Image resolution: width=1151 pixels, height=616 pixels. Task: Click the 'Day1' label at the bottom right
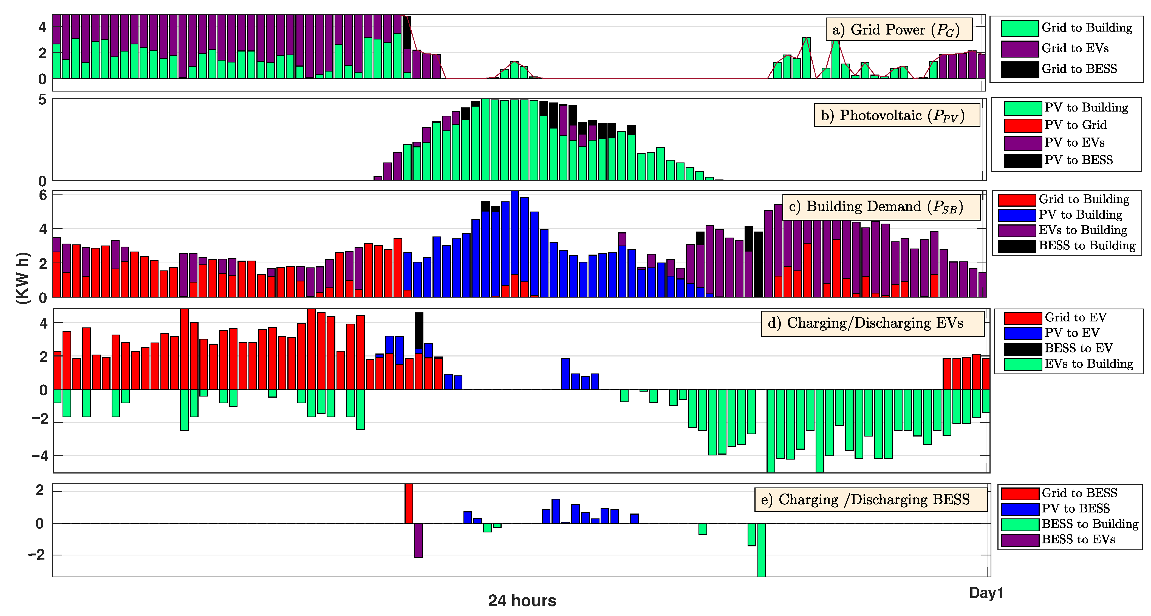pos(986,593)
